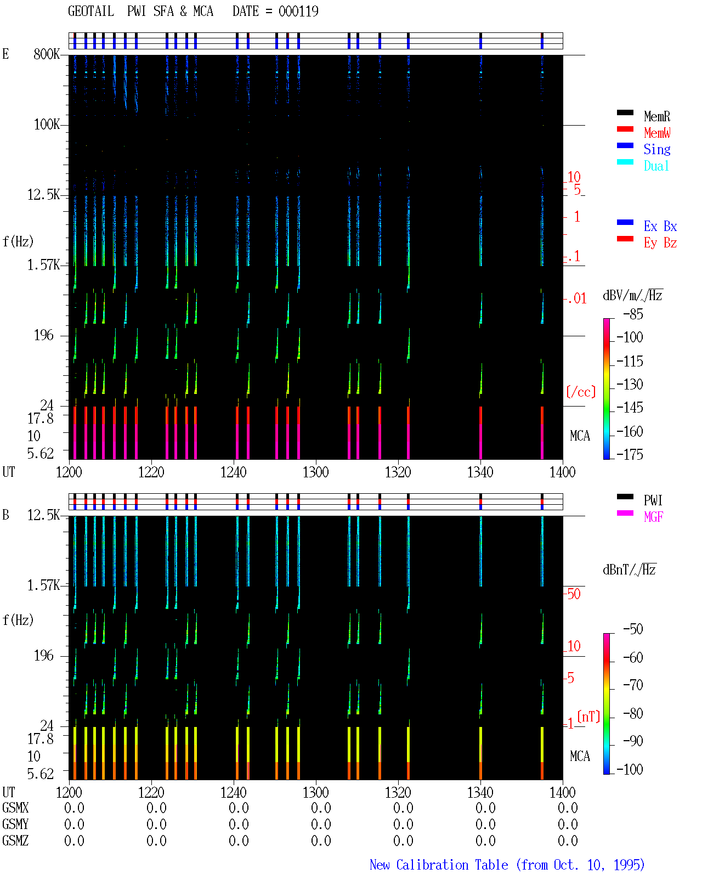Screen dimensions: 702x874
Task: Click the magenta MGF legend swatch
Action: (625, 514)
